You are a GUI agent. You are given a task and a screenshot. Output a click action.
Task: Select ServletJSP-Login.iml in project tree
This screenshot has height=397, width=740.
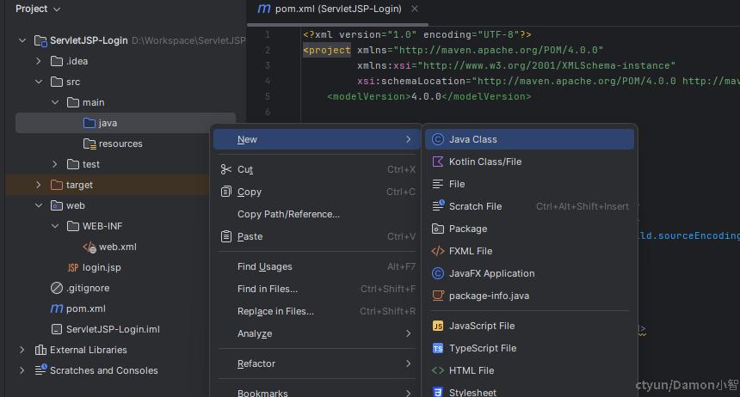point(113,329)
